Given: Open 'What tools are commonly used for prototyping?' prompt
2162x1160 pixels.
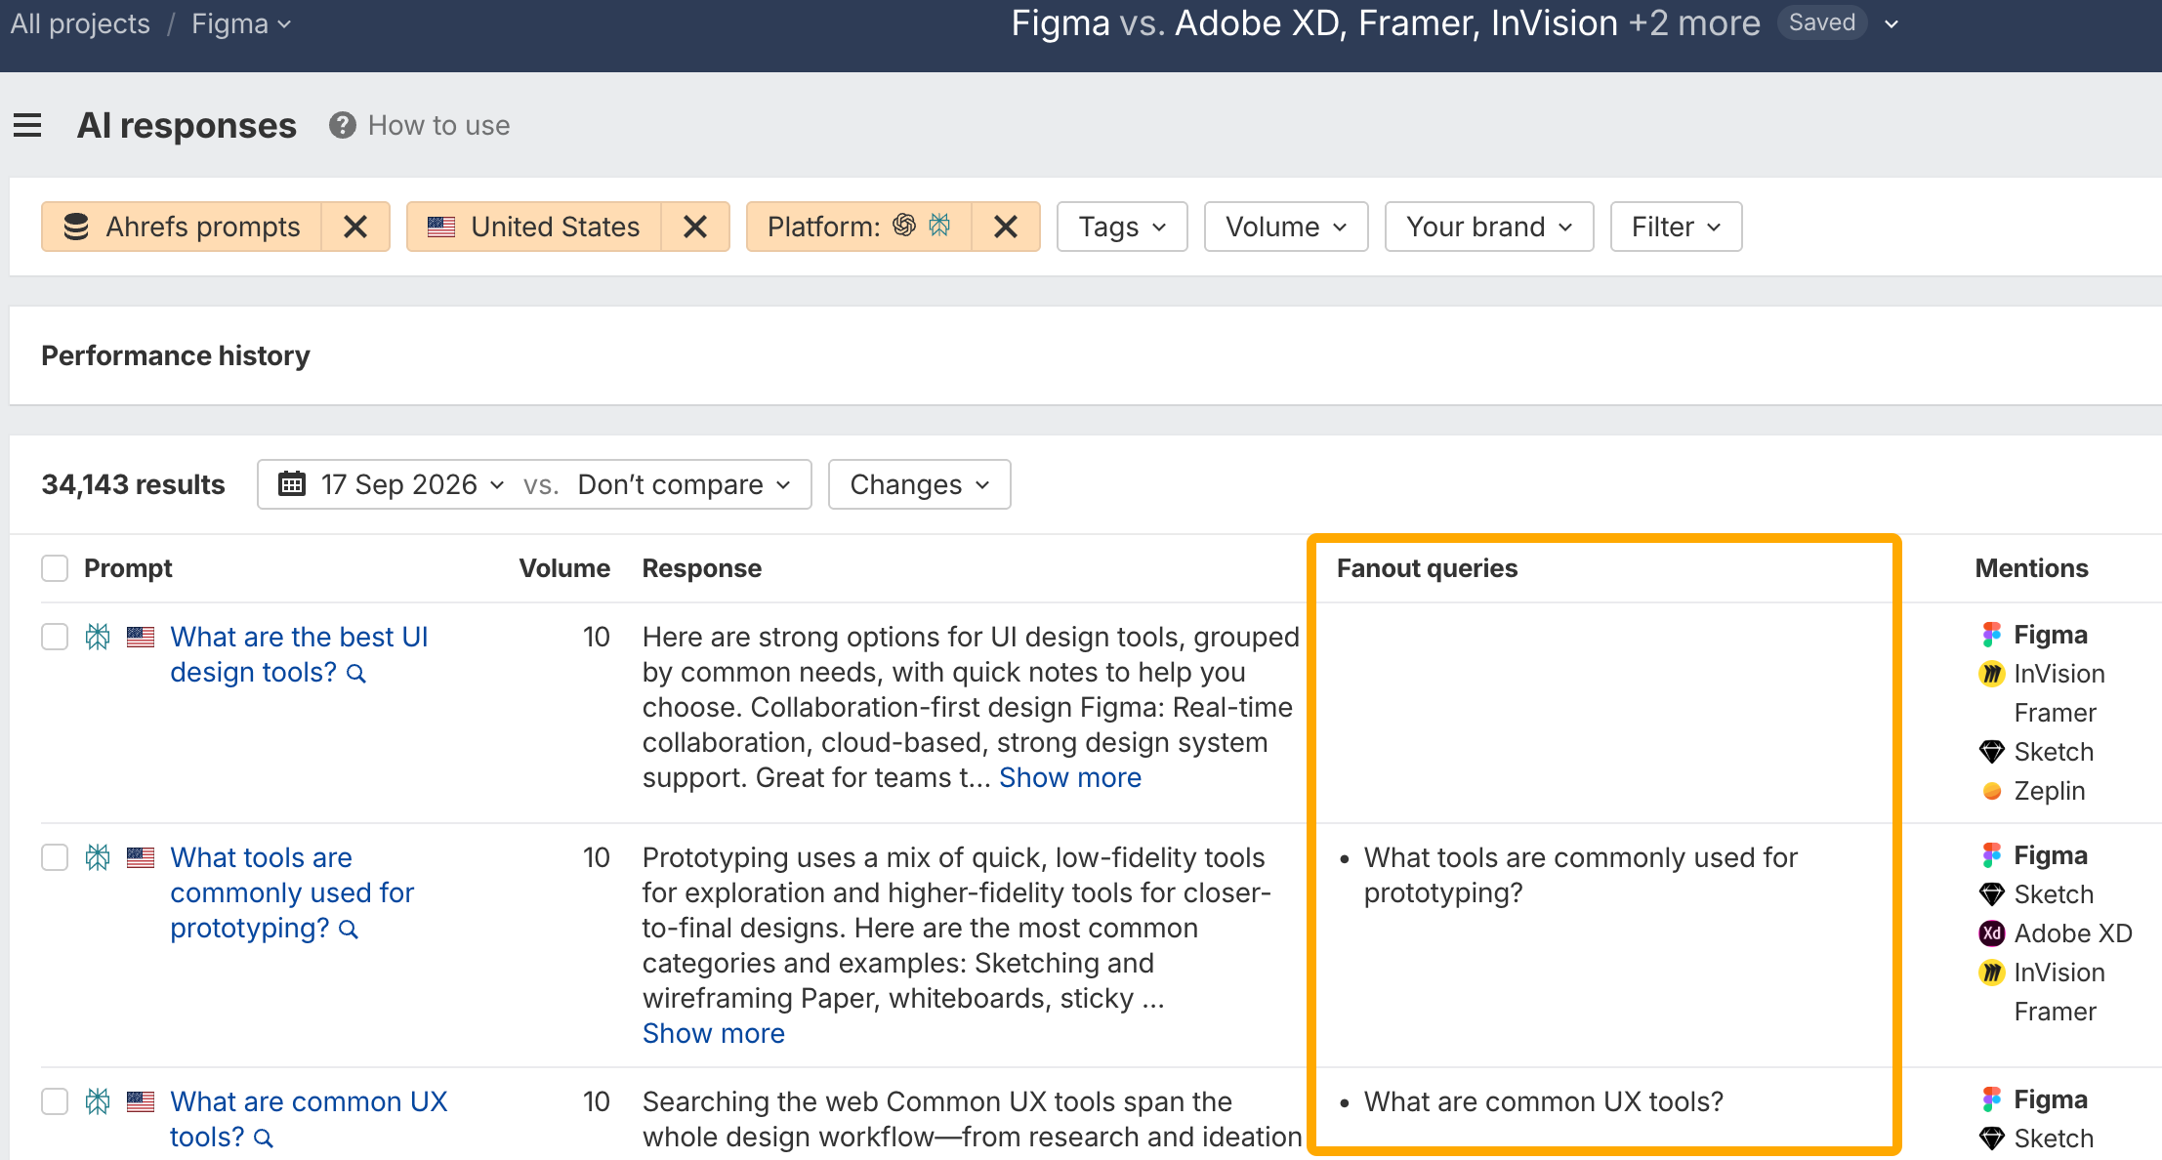Looking at the screenshot, I should 291,892.
